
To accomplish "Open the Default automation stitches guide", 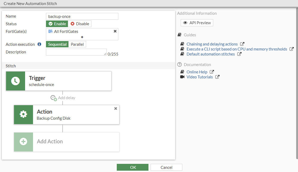I will (211, 54).
